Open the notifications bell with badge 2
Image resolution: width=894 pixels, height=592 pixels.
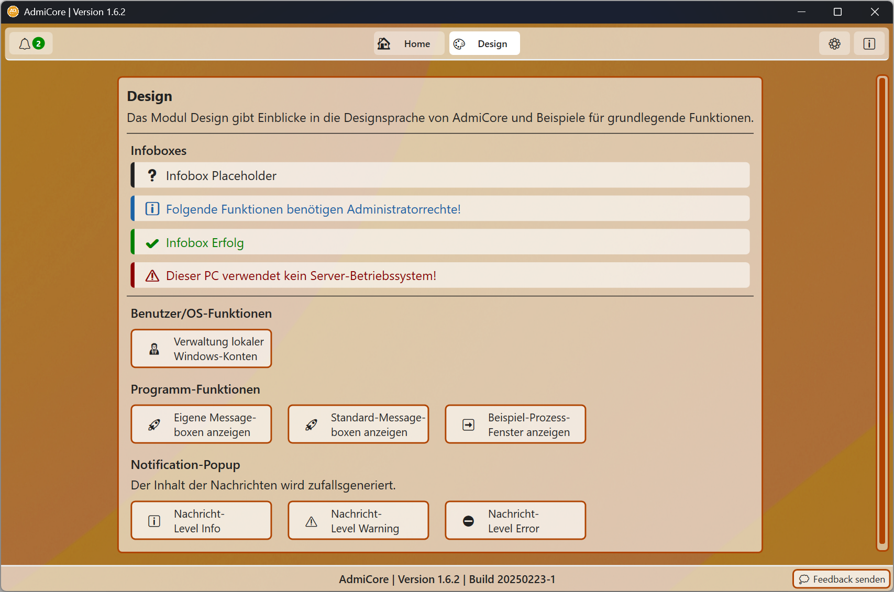31,43
